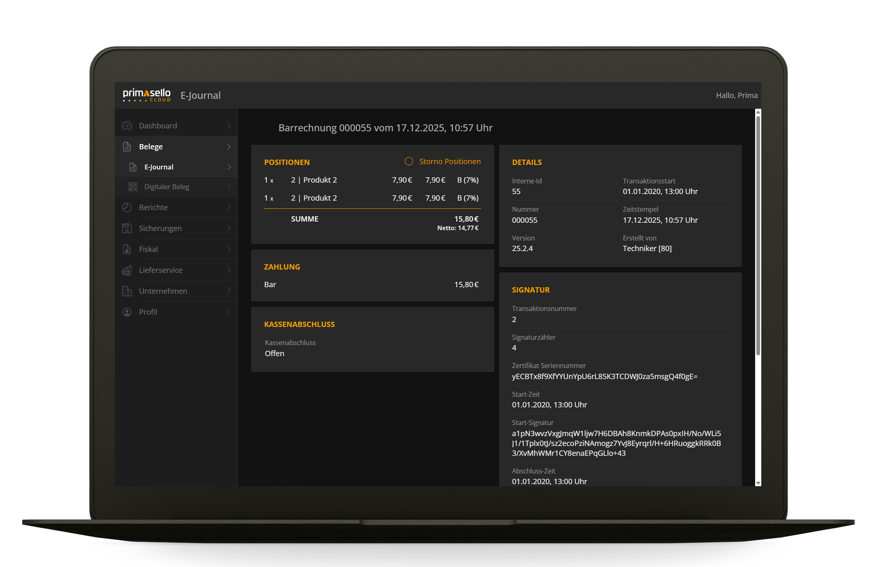Expand the Berichte chevron arrow
Screen dimensions: 879x567
(x=229, y=207)
